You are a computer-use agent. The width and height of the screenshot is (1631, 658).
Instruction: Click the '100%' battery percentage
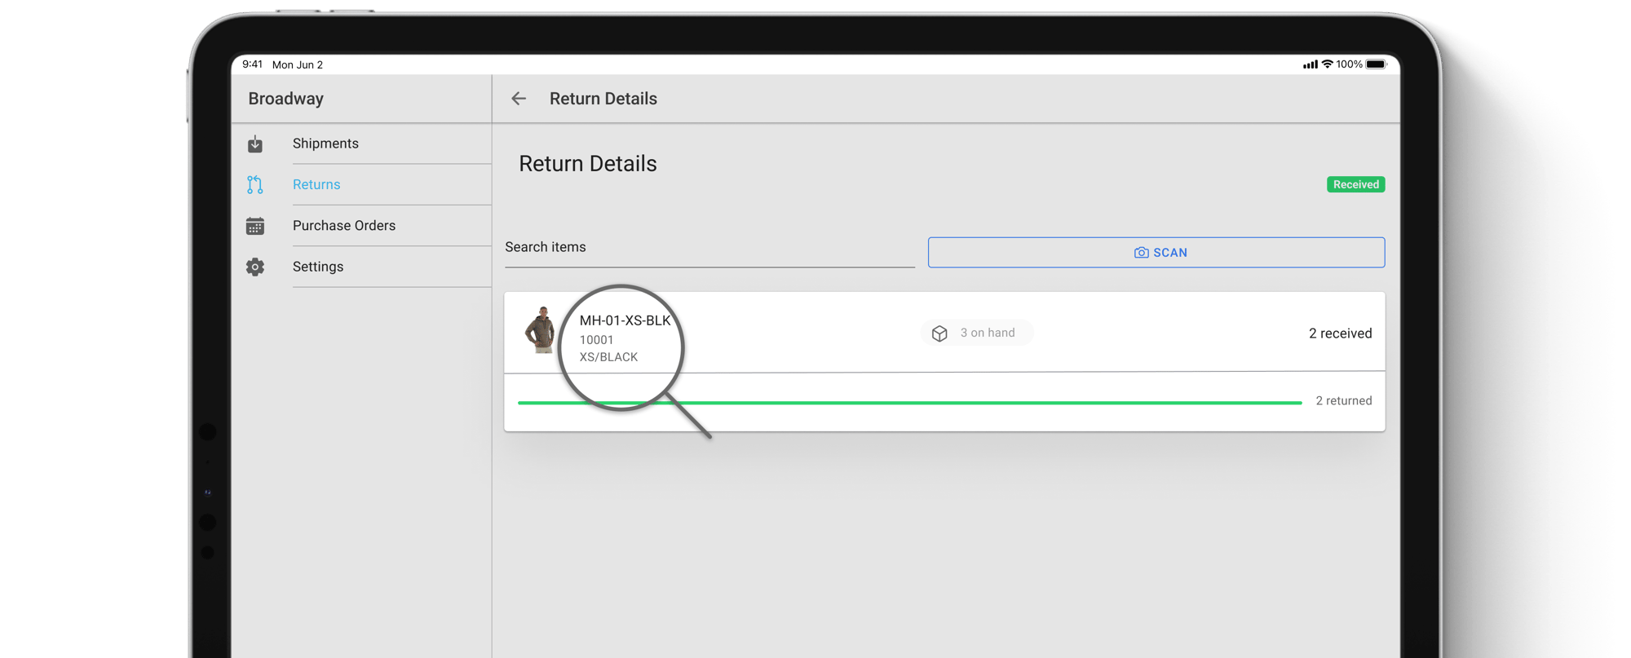(1349, 64)
